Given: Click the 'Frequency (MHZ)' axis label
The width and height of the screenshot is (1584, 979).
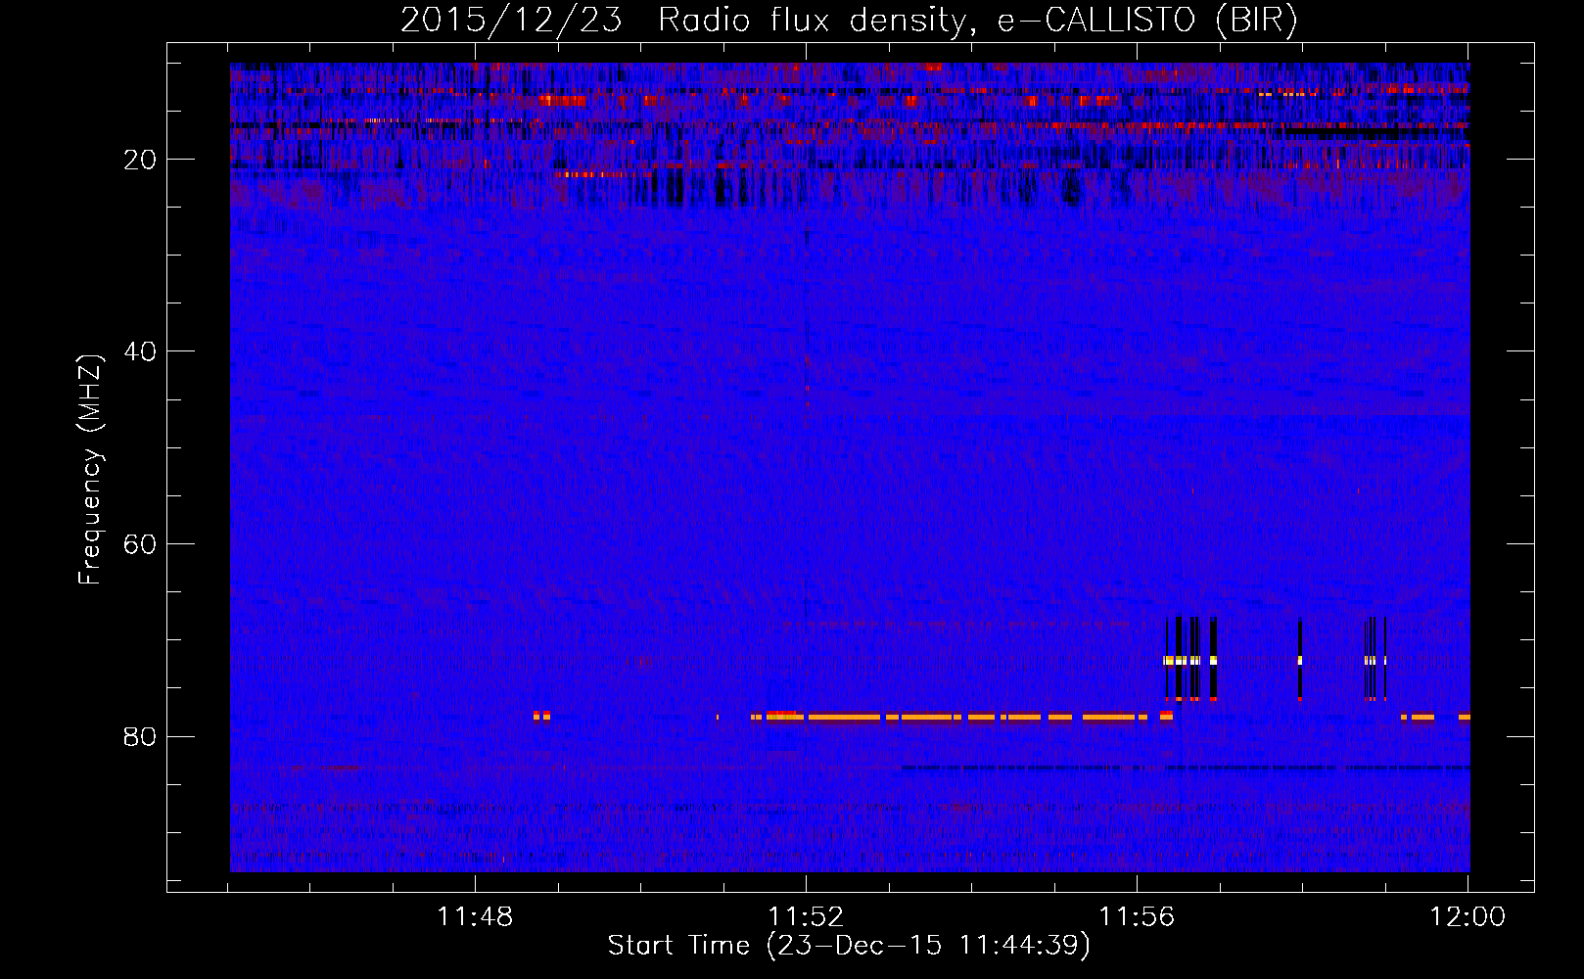Looking at the screenshot, I should 90,470.
